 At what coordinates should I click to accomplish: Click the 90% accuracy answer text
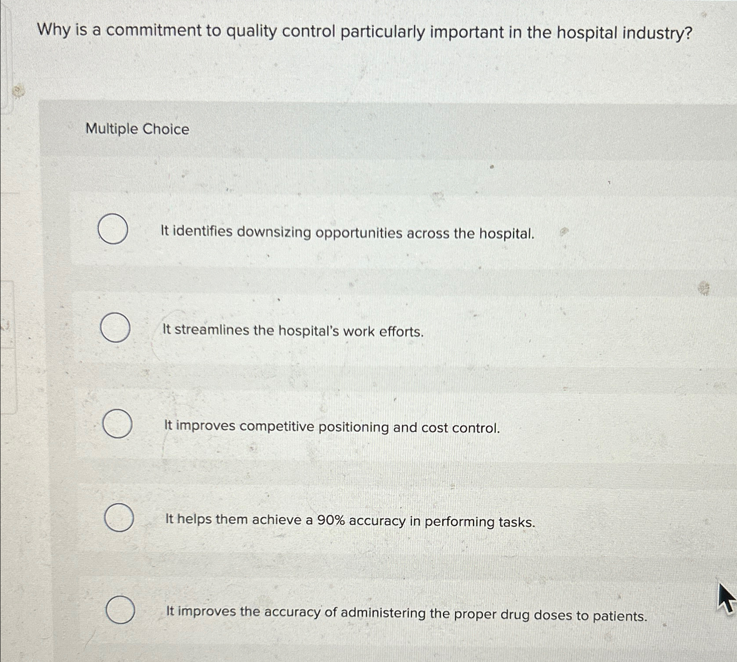click(x=350, y=522)
